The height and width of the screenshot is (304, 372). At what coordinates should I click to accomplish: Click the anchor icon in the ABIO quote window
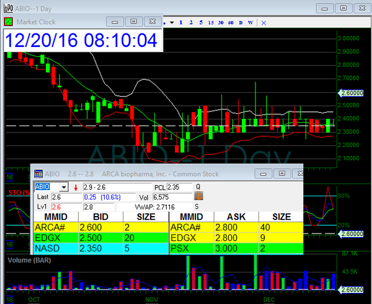click(200, 196)
